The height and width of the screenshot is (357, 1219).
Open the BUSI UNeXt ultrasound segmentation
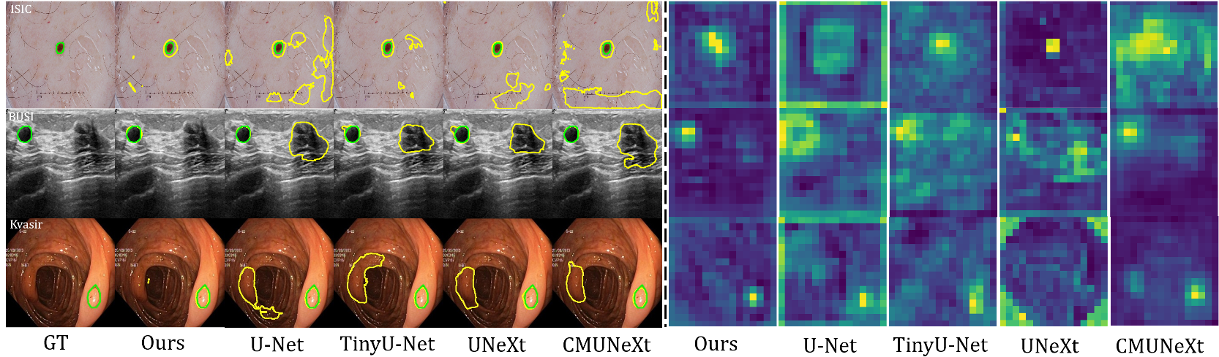tap(498, 164)
